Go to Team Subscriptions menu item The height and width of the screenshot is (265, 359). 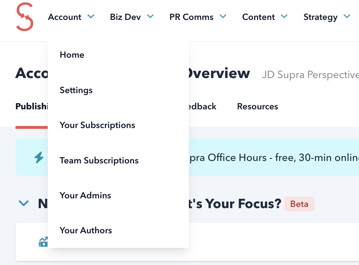pos(99,161)
